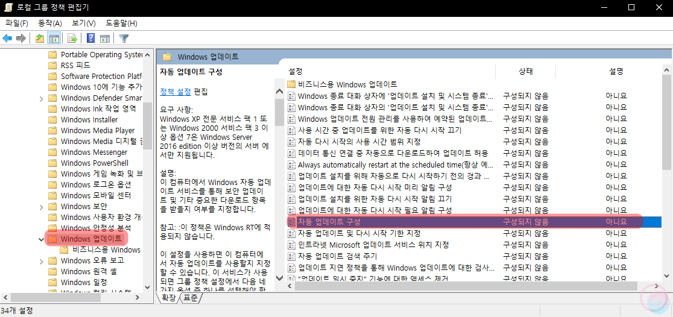This screenshot has width=673, height=317.
Task: Open the 보기(V) menu
Action: click(84, 23)
